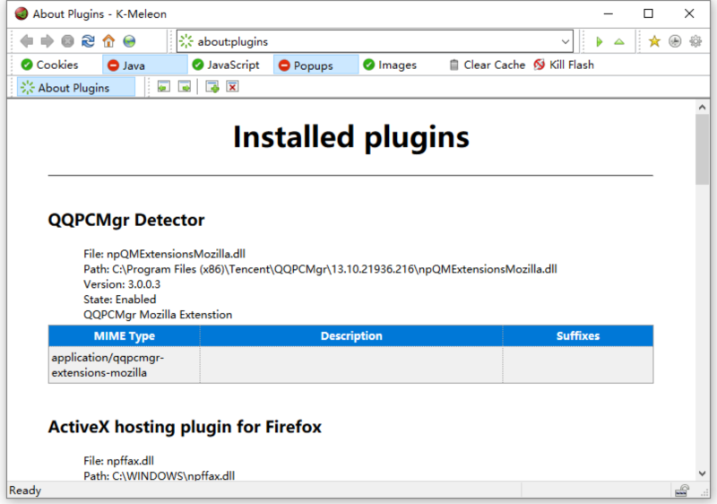717x504 pixels.
Task: Click Clear Cache button
Action: pyautogui.click(x=487, y=65)
